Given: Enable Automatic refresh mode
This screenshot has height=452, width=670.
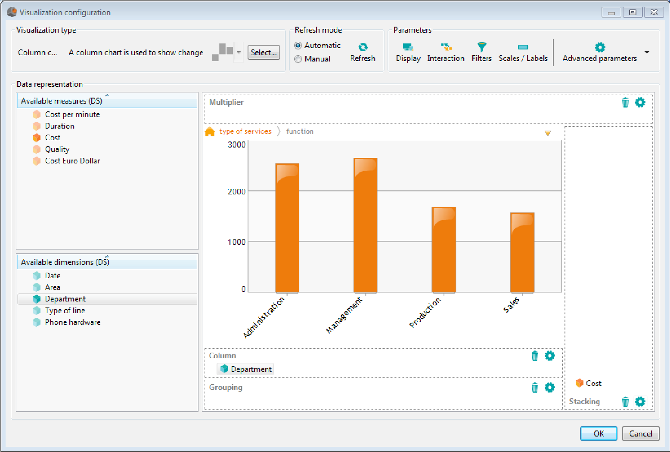Looking at the screenshot, I should coord(298,46).
